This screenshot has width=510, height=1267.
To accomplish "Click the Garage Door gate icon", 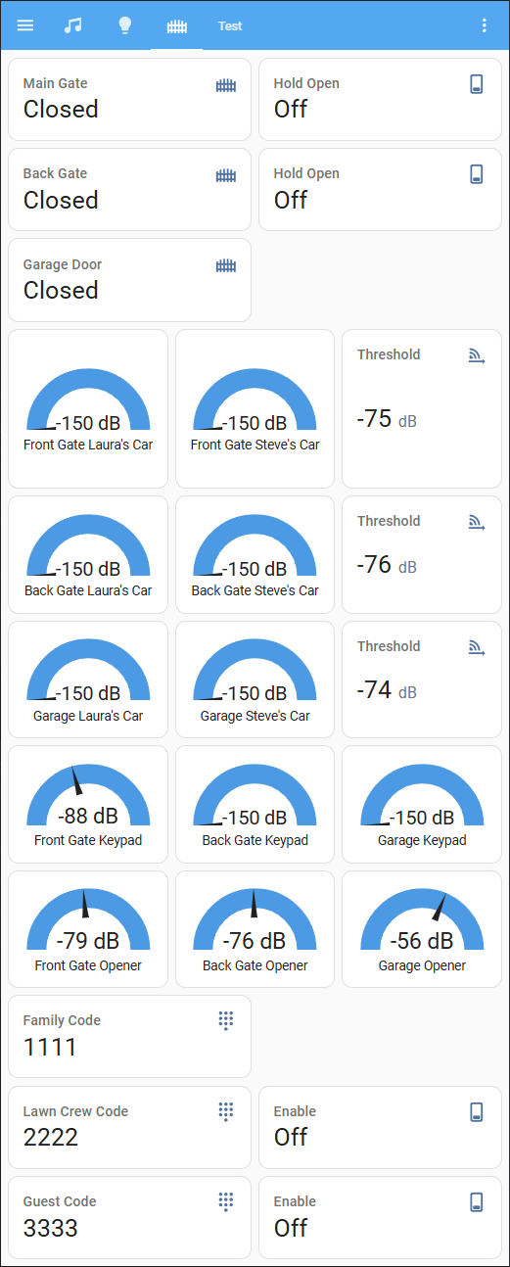I will coord(226,265).
